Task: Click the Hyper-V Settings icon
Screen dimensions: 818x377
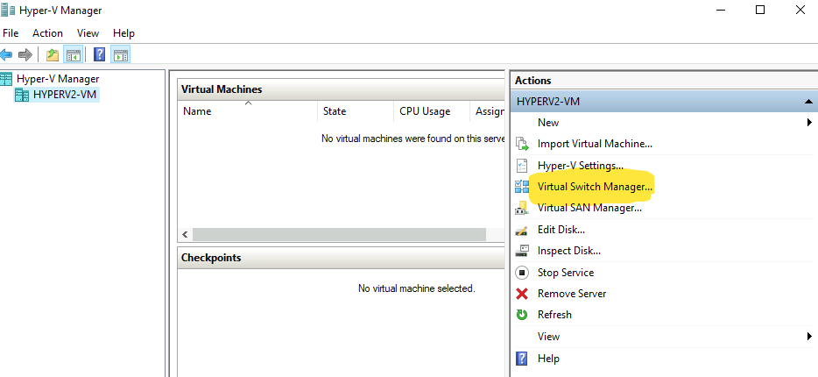Action: click(522, 166)
